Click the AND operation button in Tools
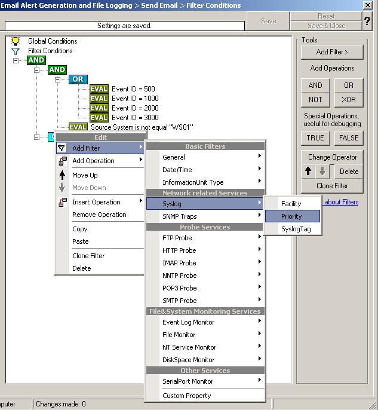Screen dimensions: 378x410 pyautogui.click(x=315, y=85)
